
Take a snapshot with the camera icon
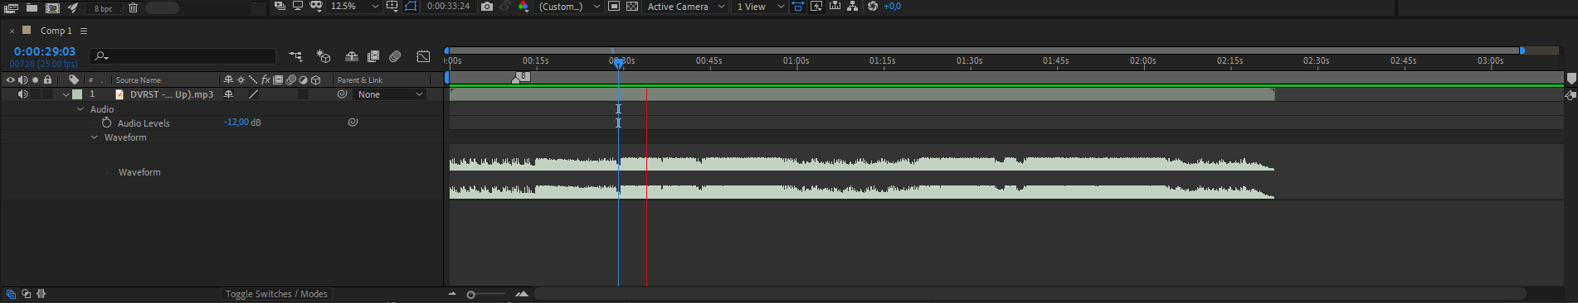point(487,6)
